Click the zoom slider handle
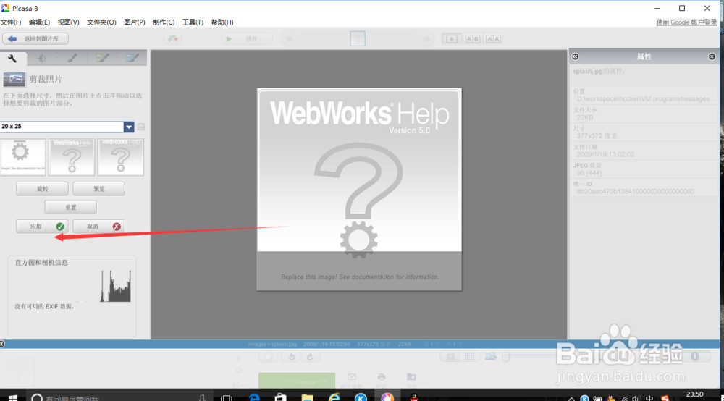 pyautogui.click(x=506, y=357)
